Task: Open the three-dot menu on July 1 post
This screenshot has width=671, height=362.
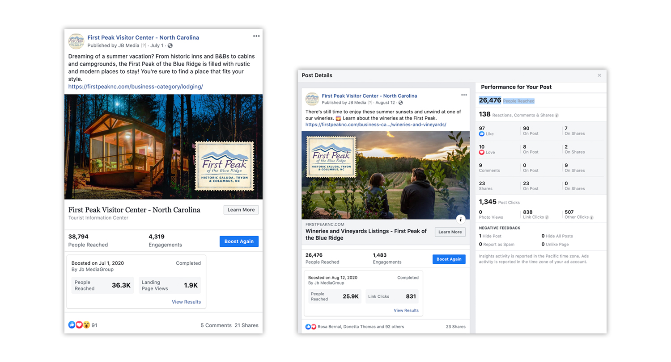Action: point(256,36)
